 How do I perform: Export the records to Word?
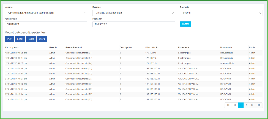point(42,39)
